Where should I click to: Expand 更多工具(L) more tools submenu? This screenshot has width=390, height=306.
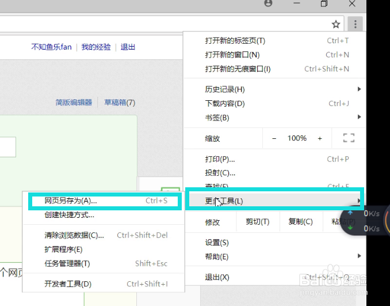274,201
